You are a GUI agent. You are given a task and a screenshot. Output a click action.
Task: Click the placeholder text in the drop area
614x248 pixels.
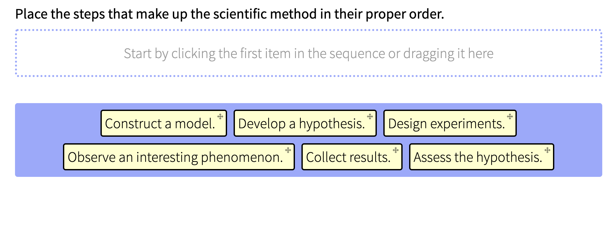(x=309, y=53)
